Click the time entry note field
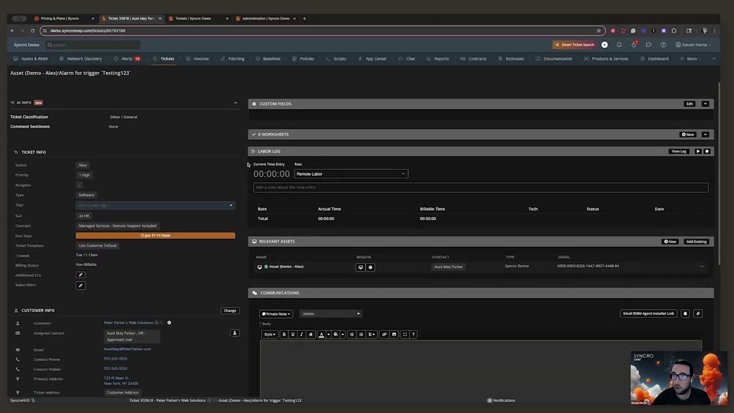Screen dimensions: 734x413 [x=481, y=187]
